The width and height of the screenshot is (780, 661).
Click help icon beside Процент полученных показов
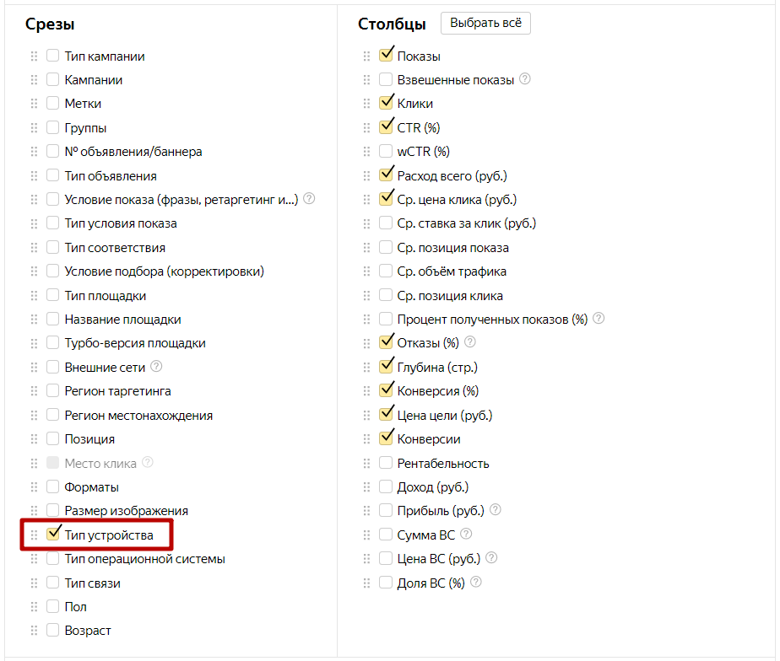pos(599,320)
